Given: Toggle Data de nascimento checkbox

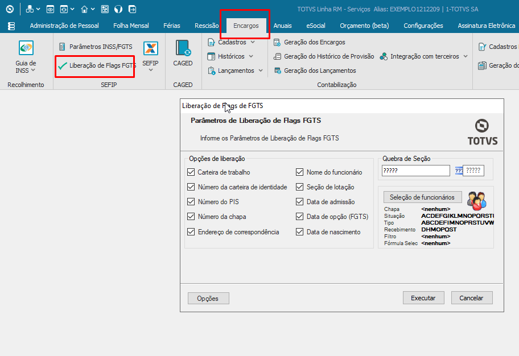Looking at the screenshot, I should pyautogui.click(x=299, y=231).
